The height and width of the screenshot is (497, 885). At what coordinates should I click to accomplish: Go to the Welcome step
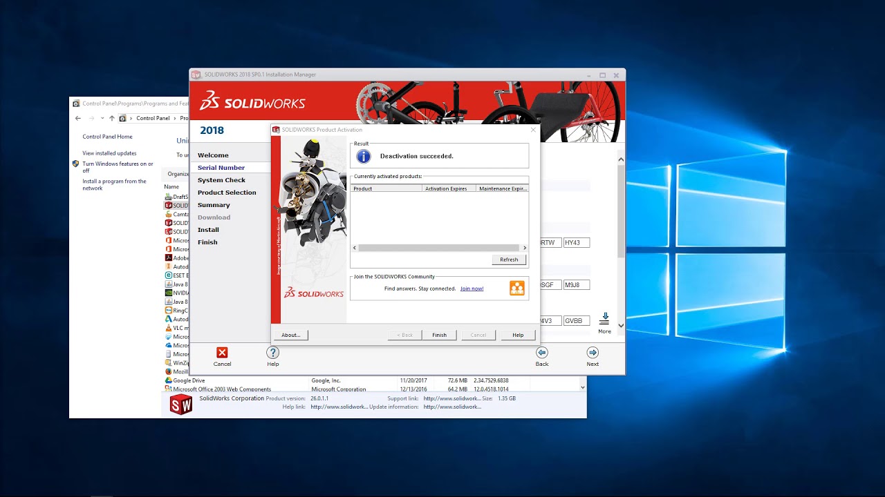point(213,155)
